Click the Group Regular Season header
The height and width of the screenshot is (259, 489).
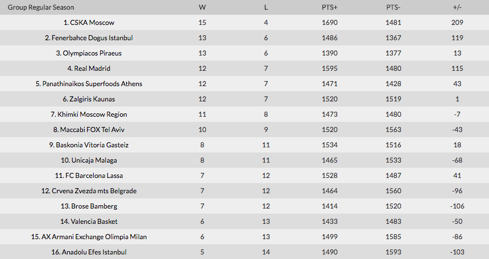(41, 7)
